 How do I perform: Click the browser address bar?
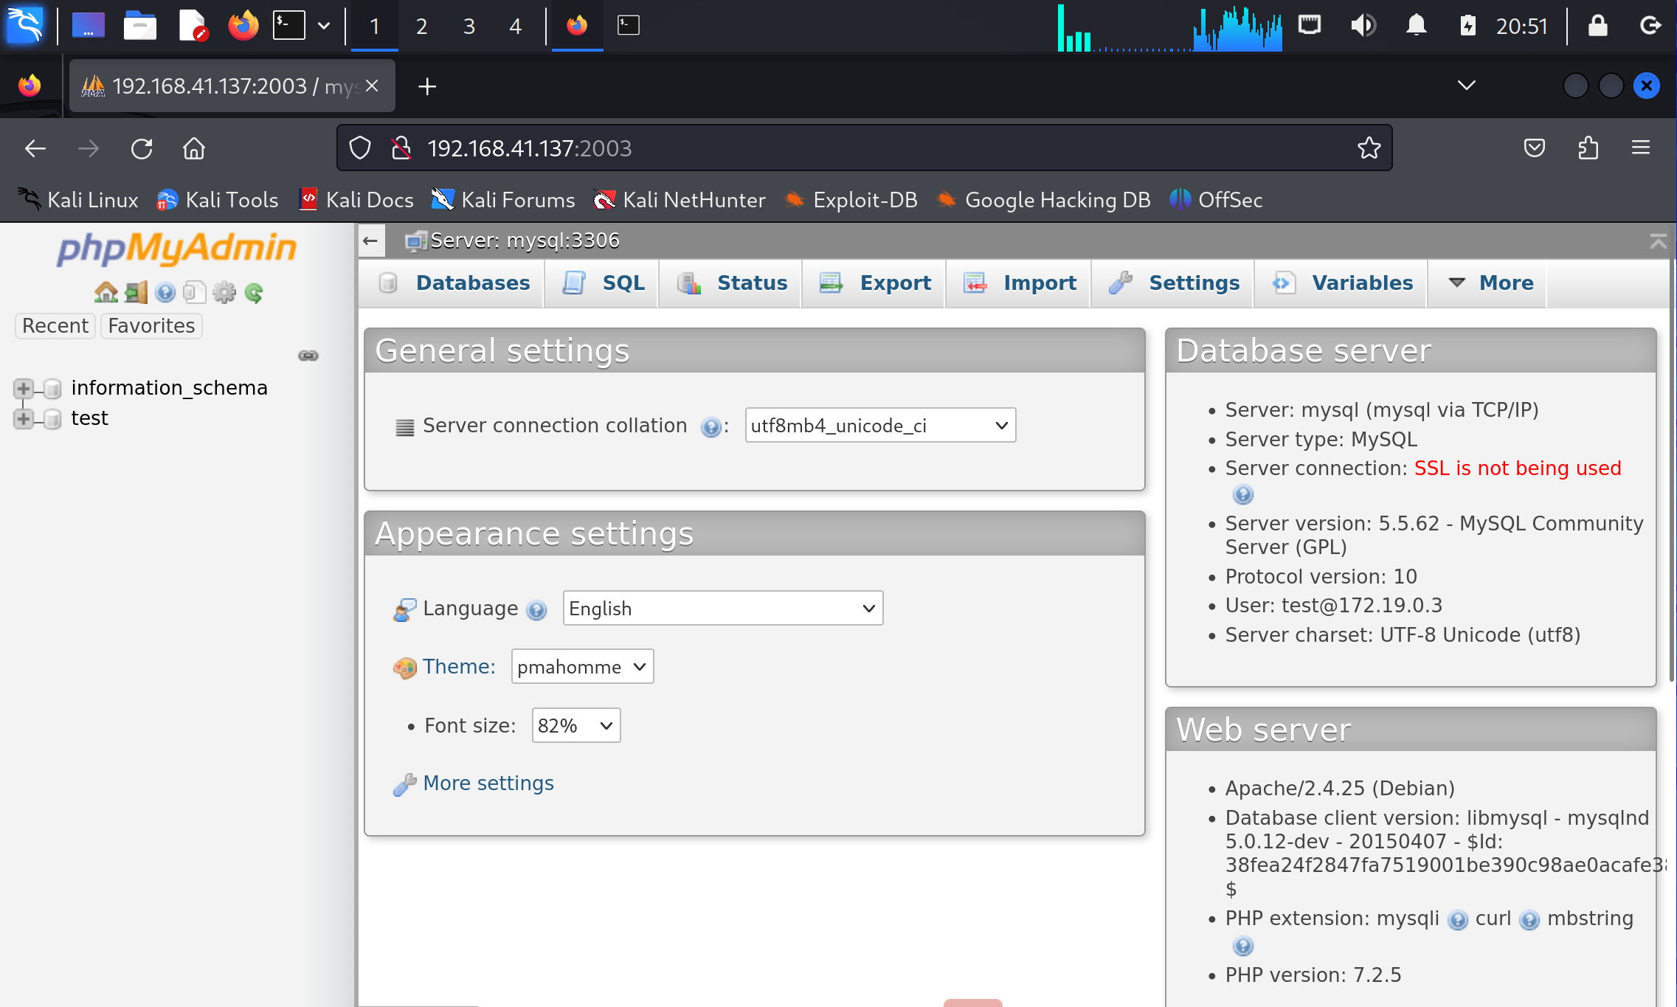(x=848, y=148)
